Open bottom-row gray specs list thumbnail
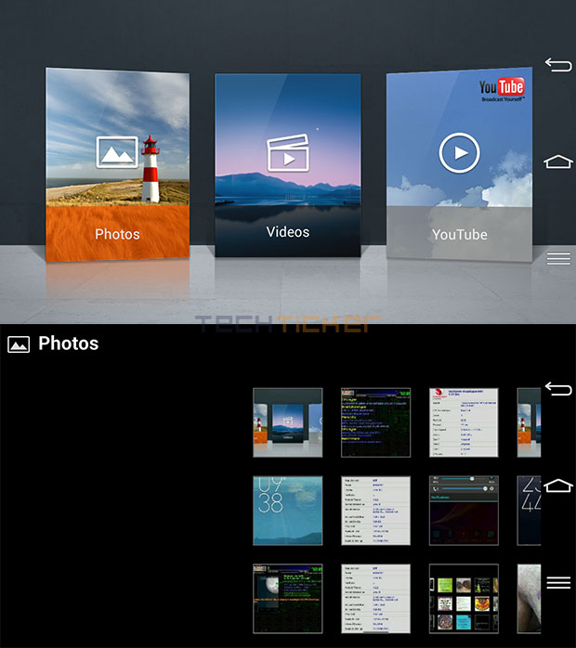This screenshot has width=576, height=648. [x=376, y=599]
